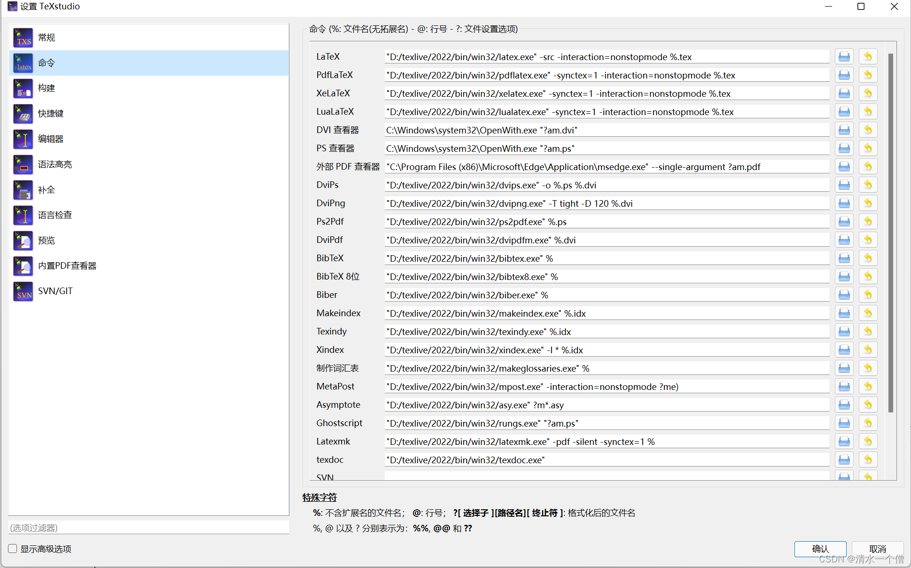Reset the PdfLaTeX command to default

868,75
